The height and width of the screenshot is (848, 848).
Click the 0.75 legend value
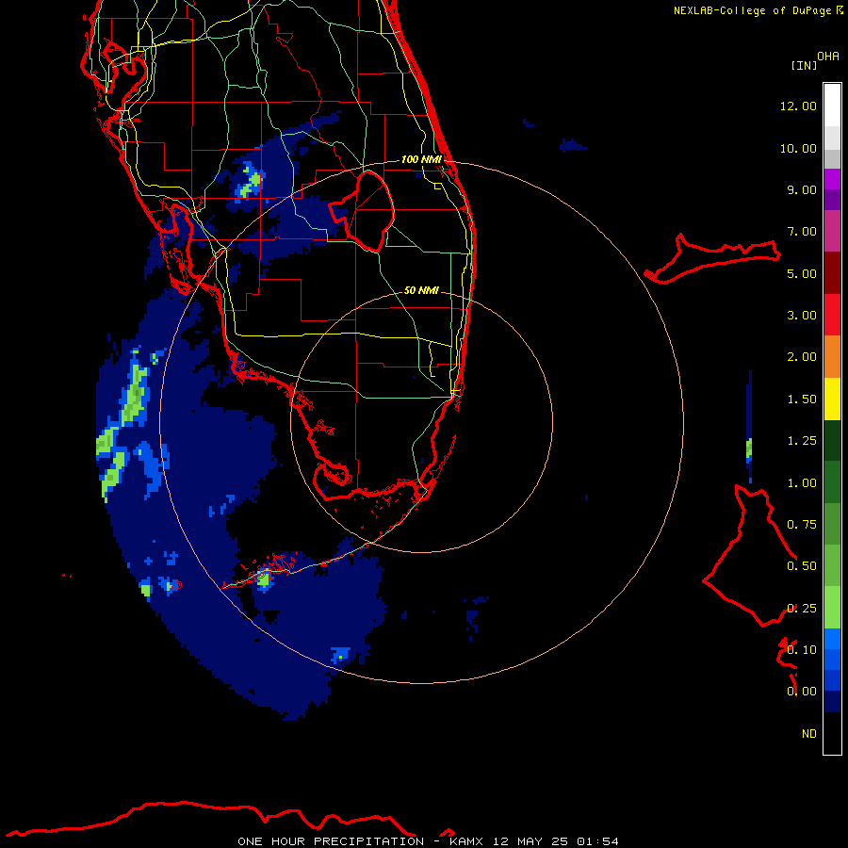pos(802,525)
